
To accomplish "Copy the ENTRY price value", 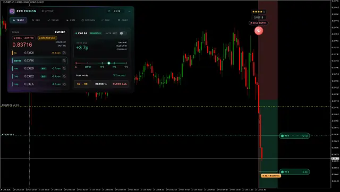I will [x=64, y=60].
